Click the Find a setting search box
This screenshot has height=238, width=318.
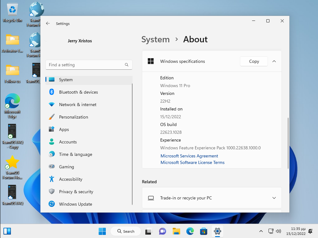coord(86,65)
